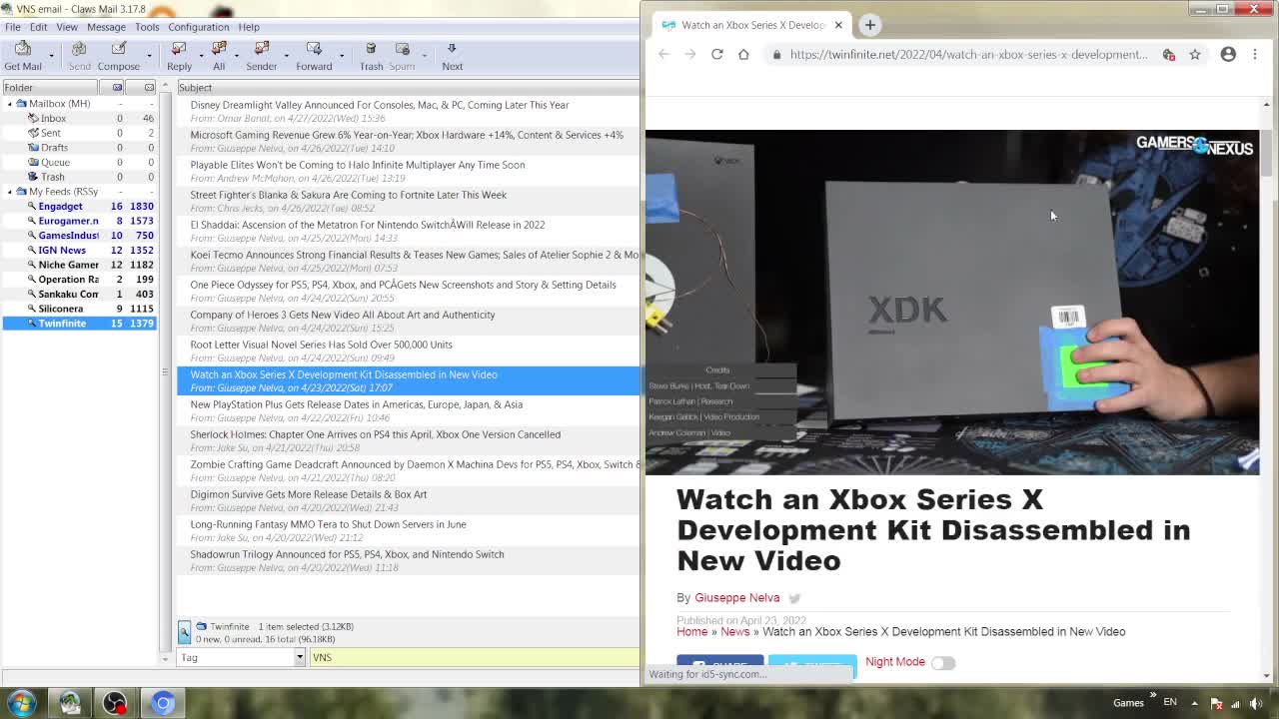Click the Folder column header
Screen dimensions: 1279x719
click(x=50, y=88)
